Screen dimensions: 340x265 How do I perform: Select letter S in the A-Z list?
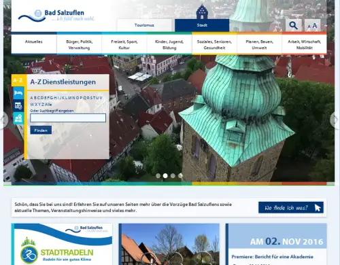92,98
